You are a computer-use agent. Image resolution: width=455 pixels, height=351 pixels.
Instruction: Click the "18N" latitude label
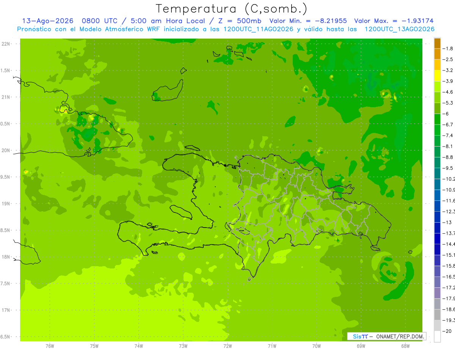(6, 257)
